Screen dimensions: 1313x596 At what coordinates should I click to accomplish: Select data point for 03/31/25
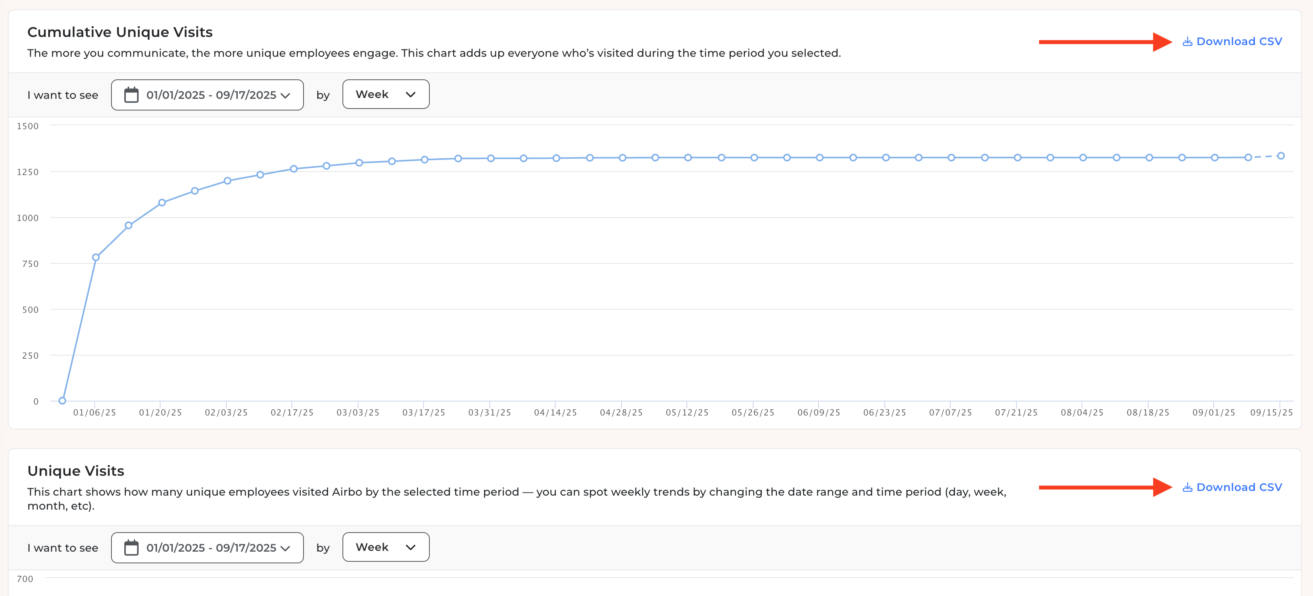(491, 158)
